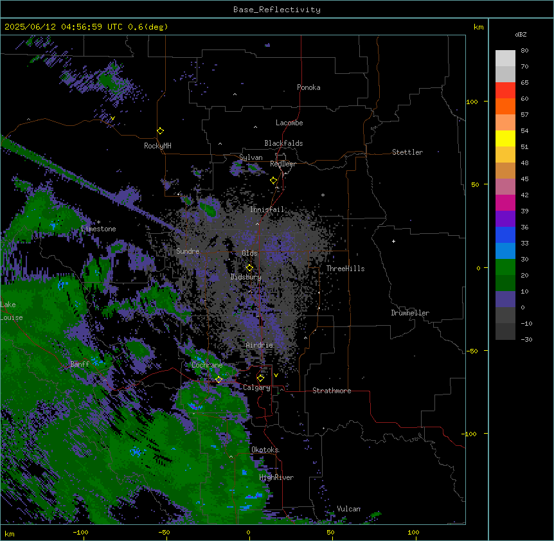554x541 pixels.
Task: Click the Okotoks city label
Action: 265,450
